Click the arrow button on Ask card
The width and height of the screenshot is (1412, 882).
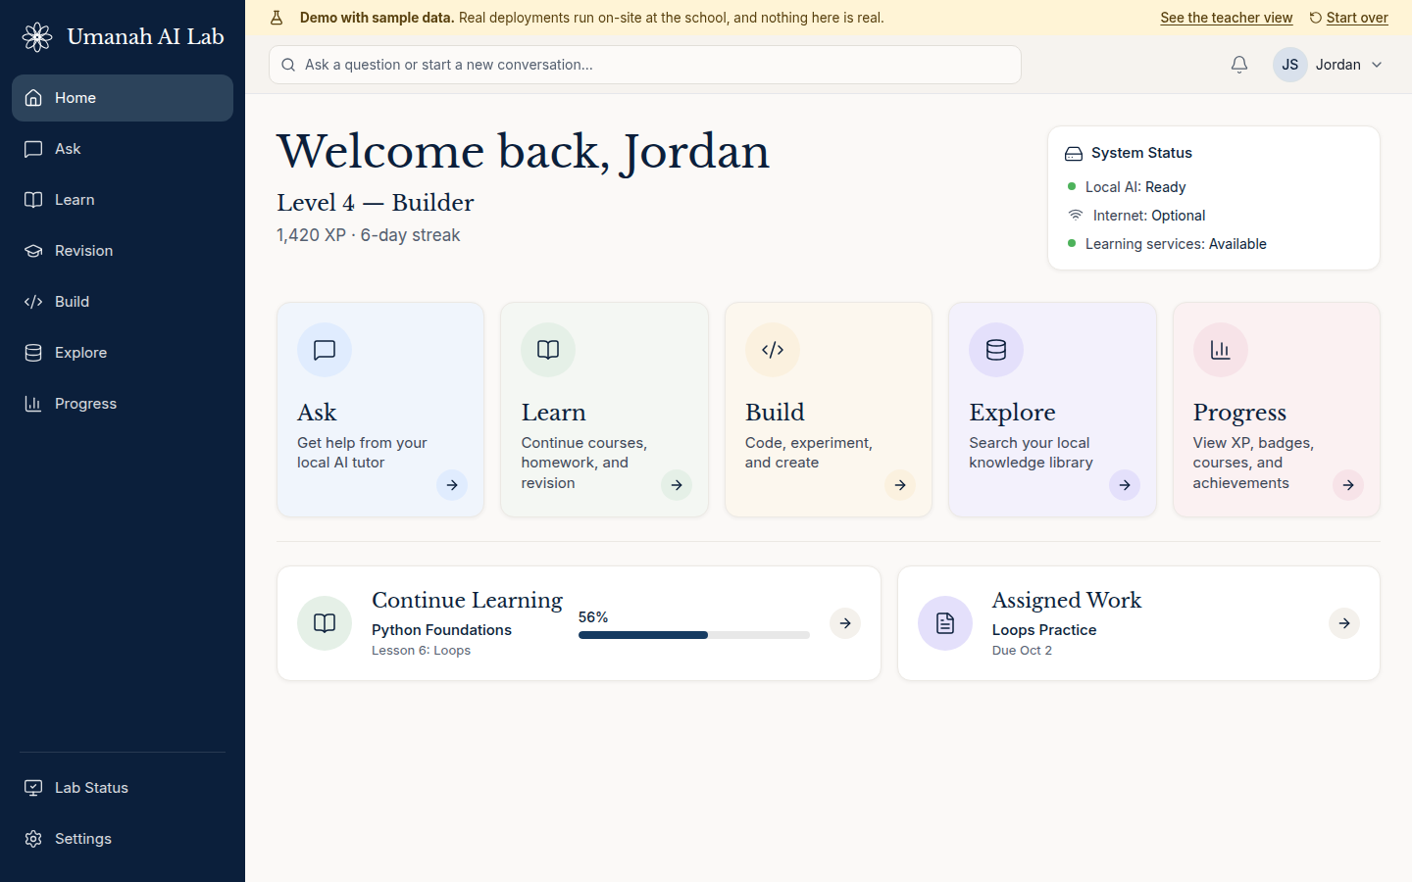point(452,485)
